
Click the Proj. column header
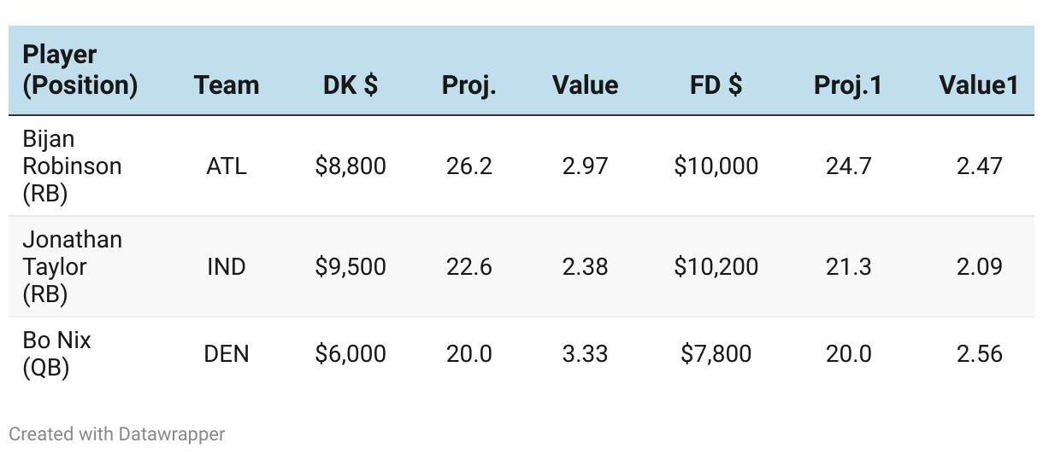(x=468, y=85)
